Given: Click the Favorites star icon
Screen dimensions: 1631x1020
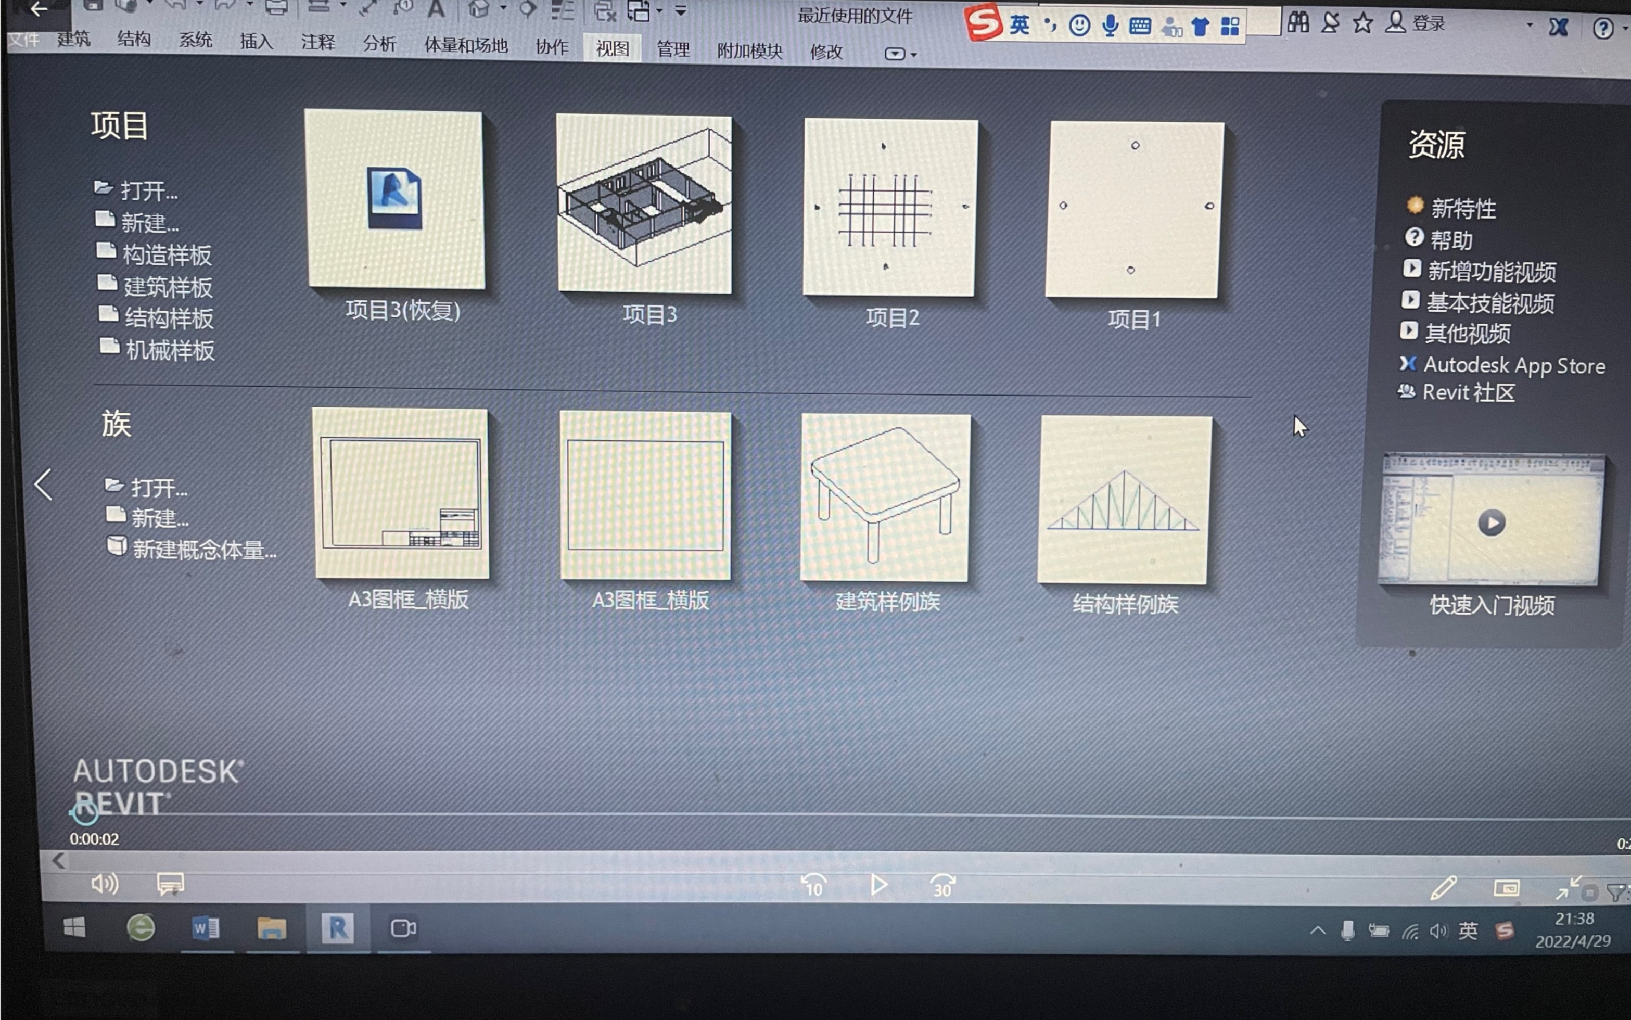Looking at the screenshot, I should coord(1362,23).
